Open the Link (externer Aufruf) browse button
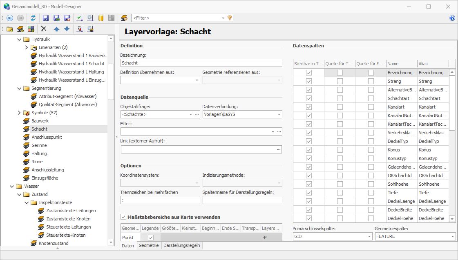458x260 pixels. [279, 149]
